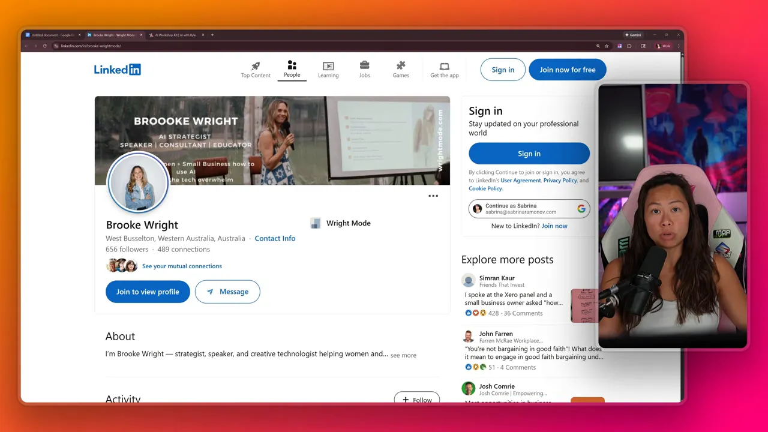Switch to the Untitled document Google Docs tab
The image size is (768, 432).
click(x=51, y=35)
